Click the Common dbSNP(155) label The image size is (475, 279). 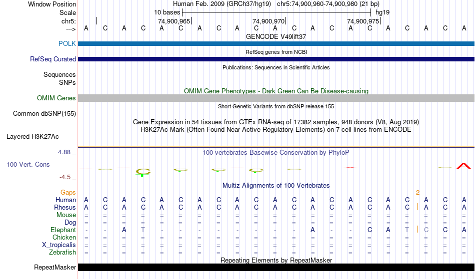click(x=44, y=114)
